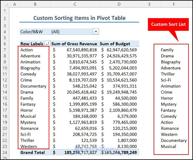Open the Row Labels sort filter dropdown
Image resolution: width=193 pixels, height=160 pixels.
click(47, 44)
